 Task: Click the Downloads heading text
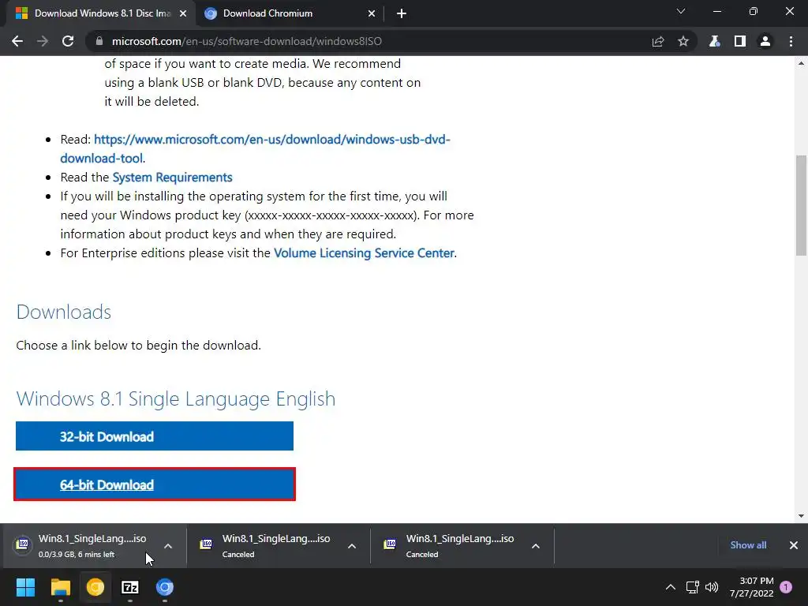63,312
